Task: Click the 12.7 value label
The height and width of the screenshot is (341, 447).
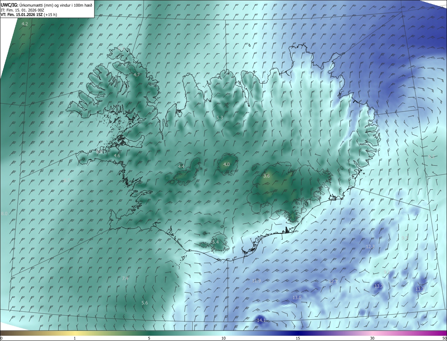Action: pos(334,281)
